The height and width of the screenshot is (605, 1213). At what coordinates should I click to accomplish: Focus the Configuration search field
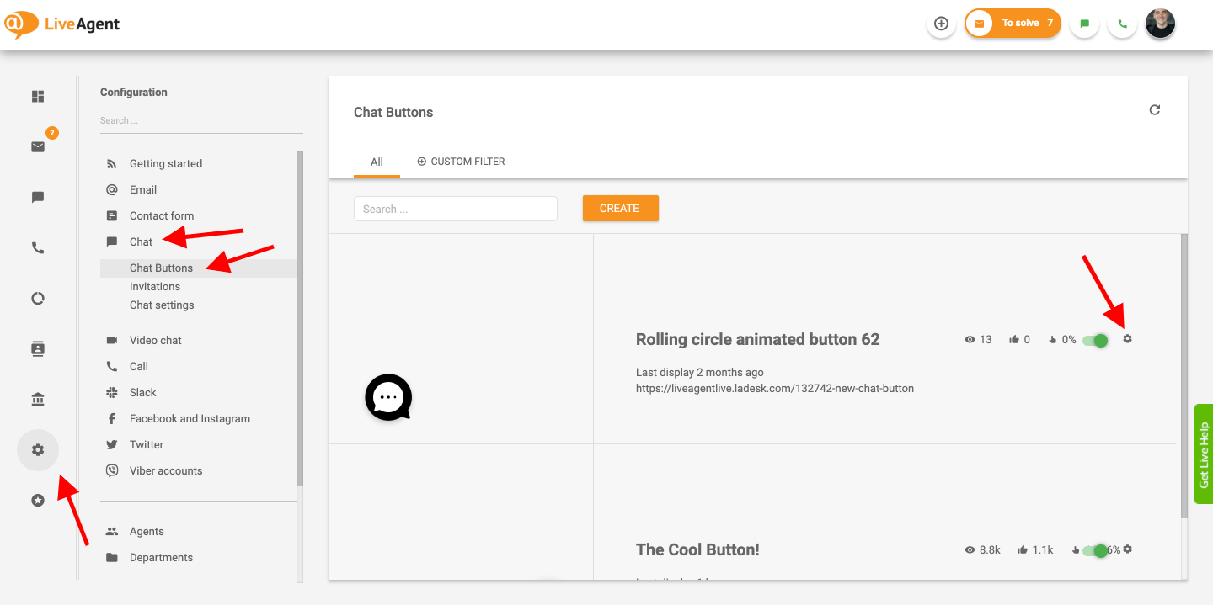point(201,121)
